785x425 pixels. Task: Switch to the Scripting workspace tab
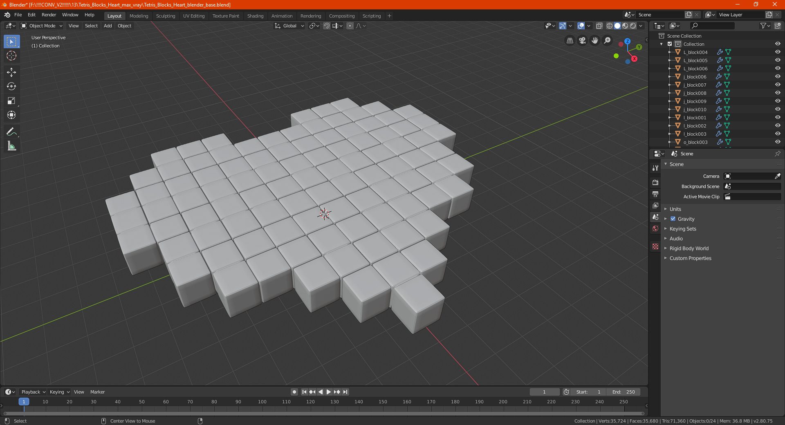[372, 16]
